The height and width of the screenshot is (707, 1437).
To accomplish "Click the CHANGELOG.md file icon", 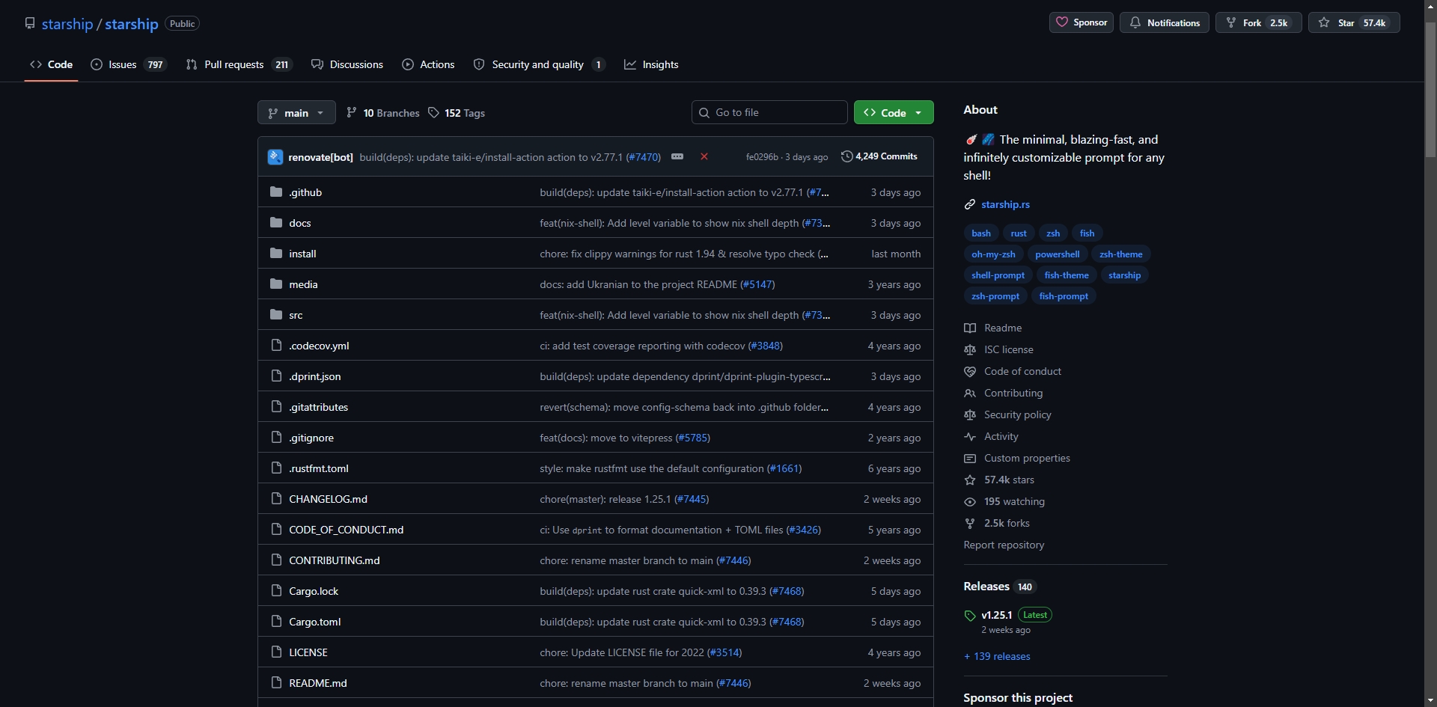I will (276, 499).
